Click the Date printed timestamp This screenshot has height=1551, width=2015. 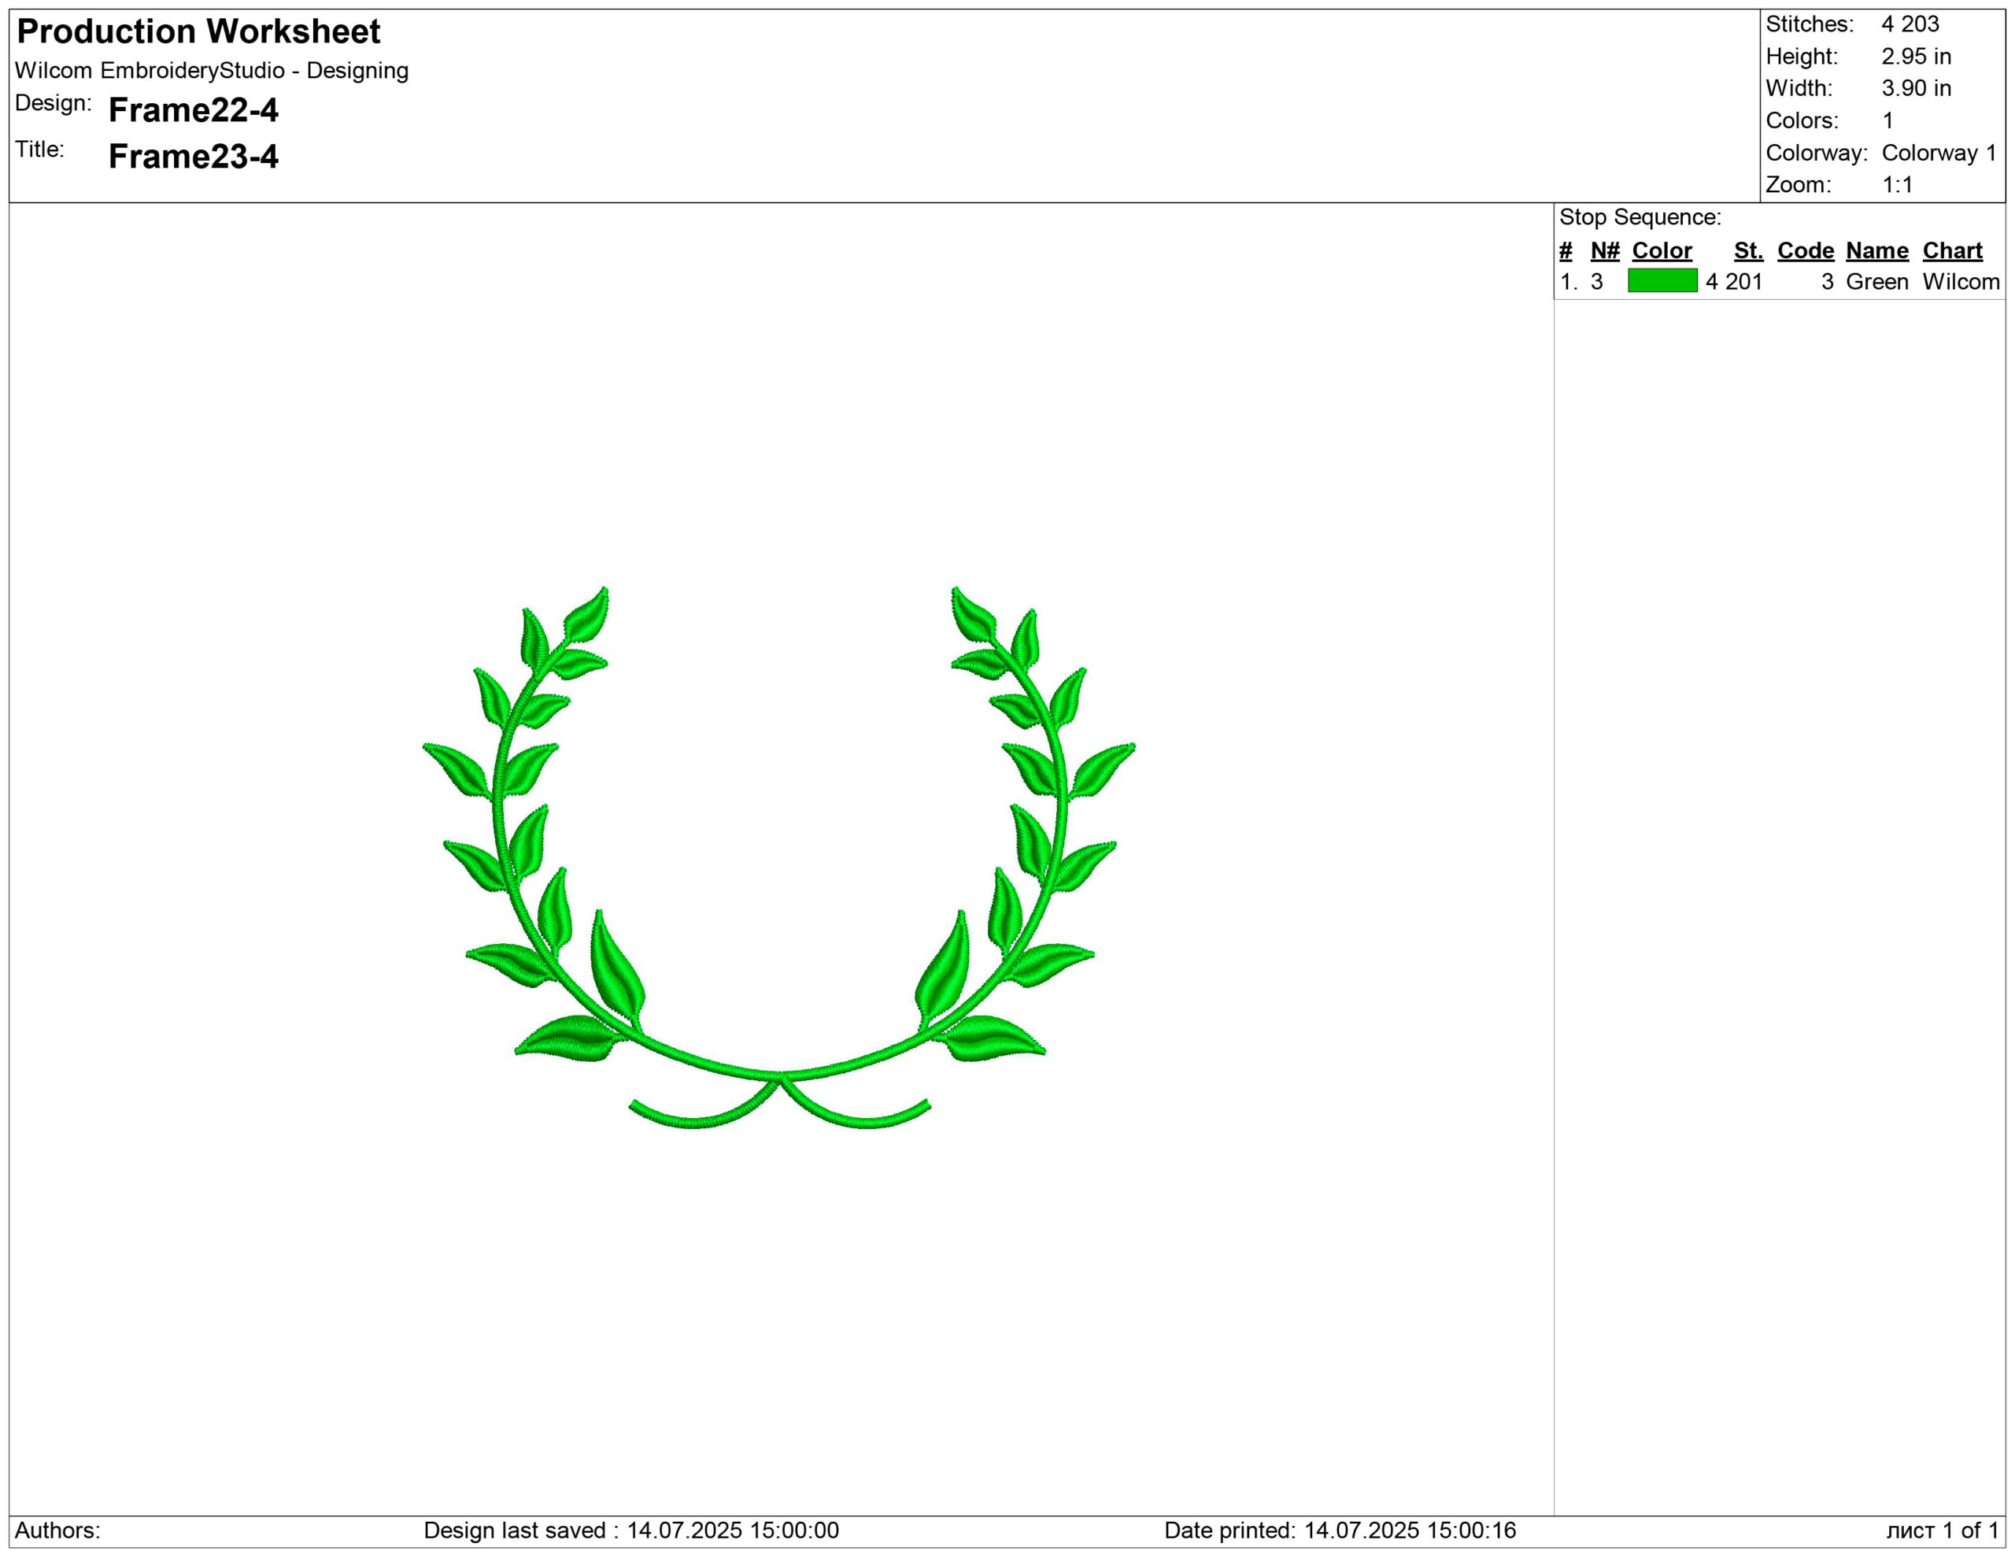[1340, 1530]
